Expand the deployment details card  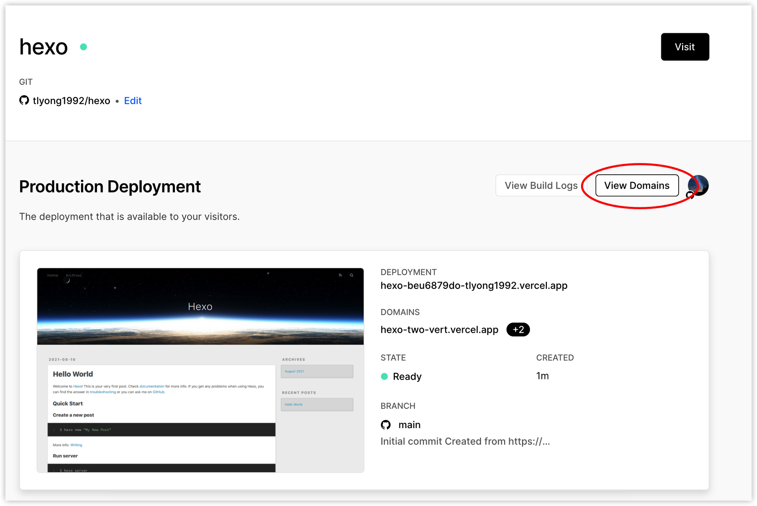(x=517, y=329)
